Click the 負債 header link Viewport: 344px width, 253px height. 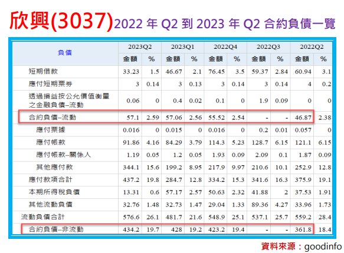click(x=65, y=53)
